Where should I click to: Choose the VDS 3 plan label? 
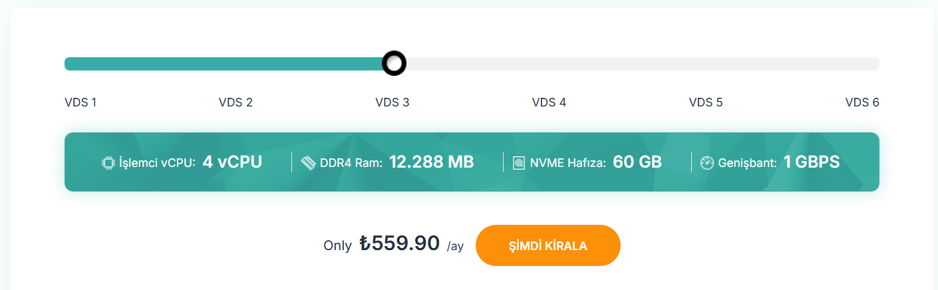[x=392, y=102]
